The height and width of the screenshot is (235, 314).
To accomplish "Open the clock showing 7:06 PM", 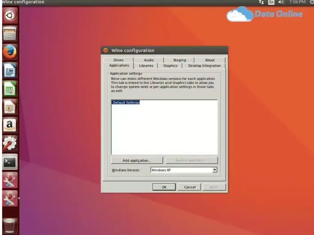I will (298, 2).
